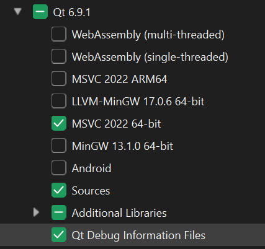
Task: Select the Qt Debug Information Files row
Action: (132, 235)
